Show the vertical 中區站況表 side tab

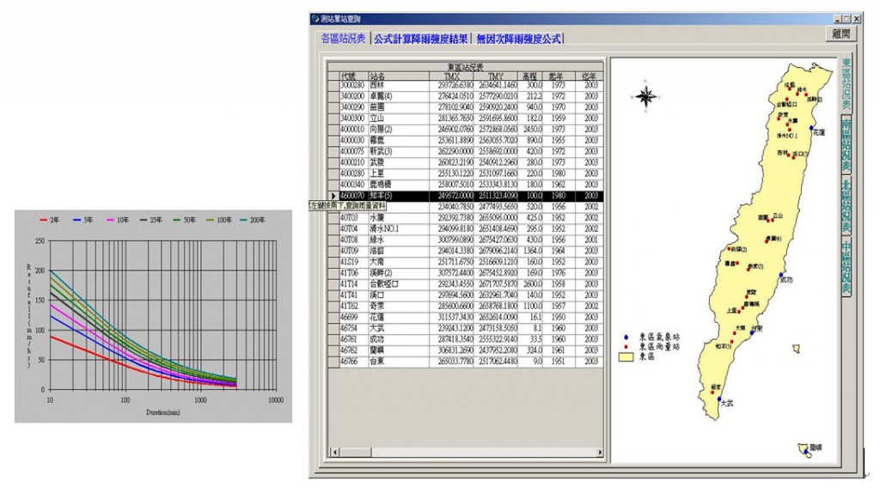click(x=846, y=267)
